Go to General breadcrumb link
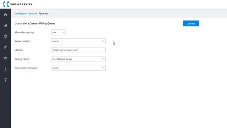 click(x=32, y=14)
